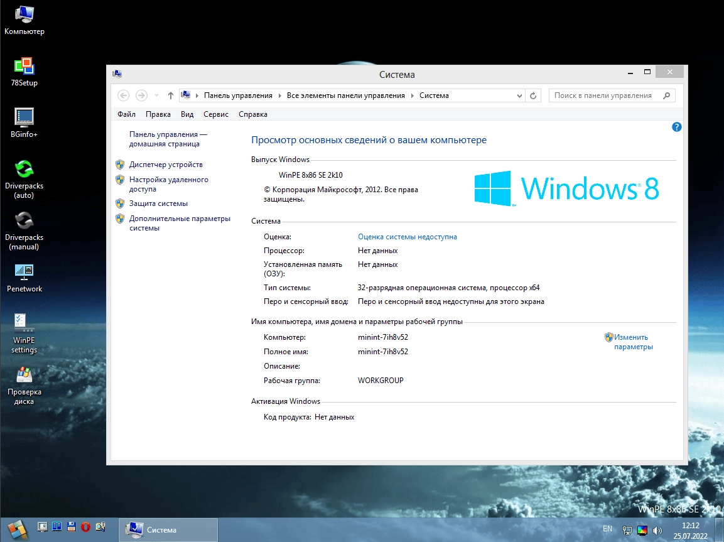Open the Файл menu
The image size is (724, 542).
126,114
